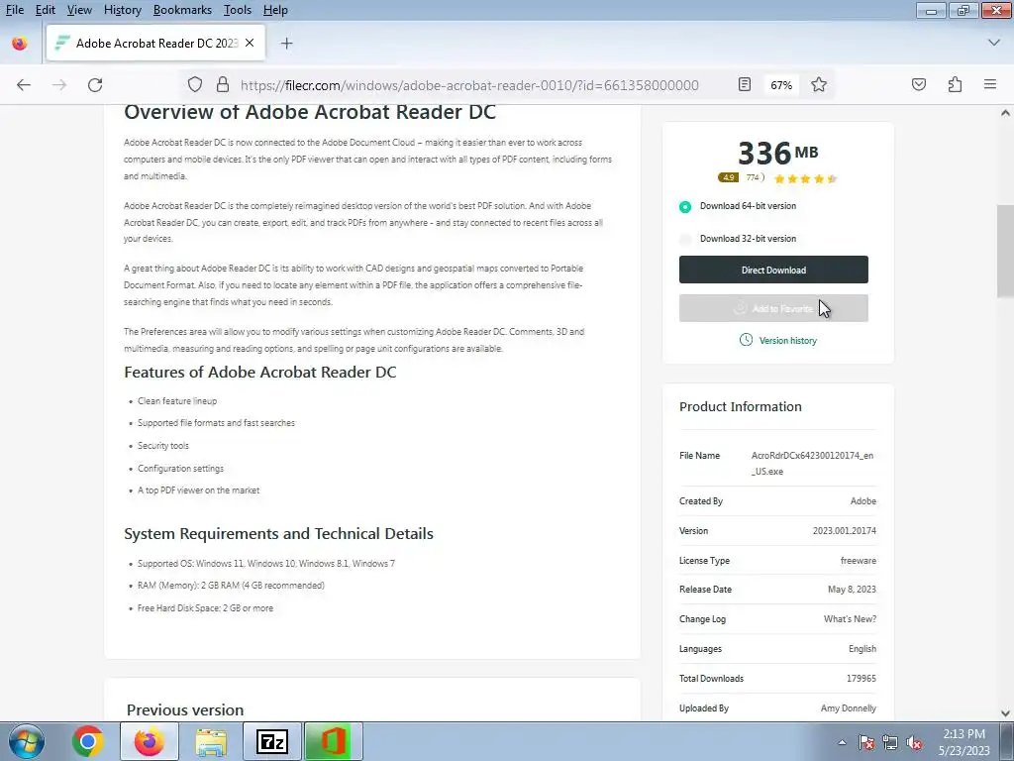The image size is (1014, 761).
Task: Click the Configuration settings list item
Action: coord(180,469)
